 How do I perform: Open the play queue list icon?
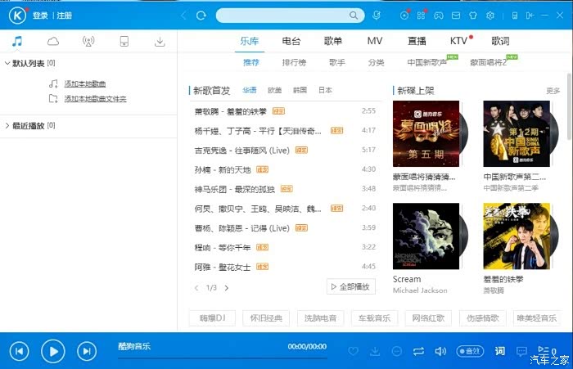click(x=543, y=351)
